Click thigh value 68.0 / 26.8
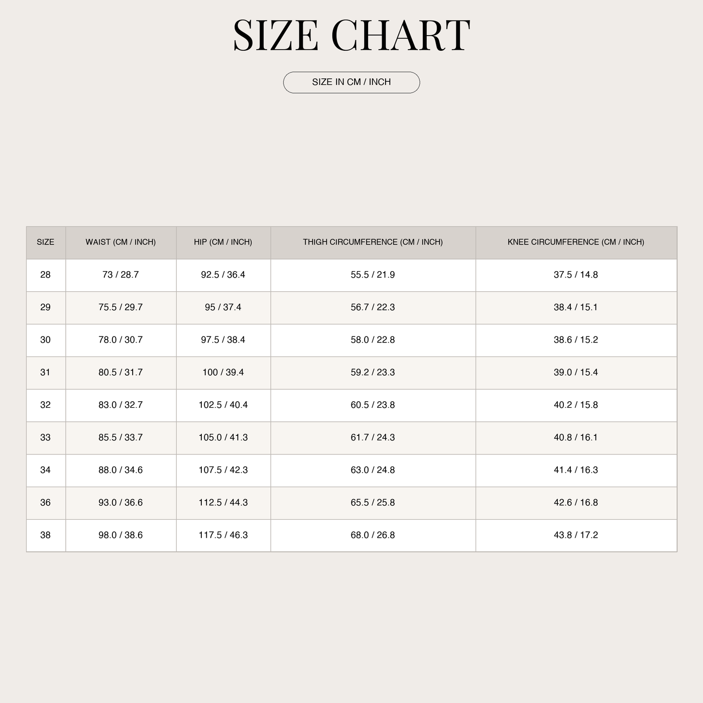Screen dimensions: 703x703 pyautogui.click(x=373, y=535)
